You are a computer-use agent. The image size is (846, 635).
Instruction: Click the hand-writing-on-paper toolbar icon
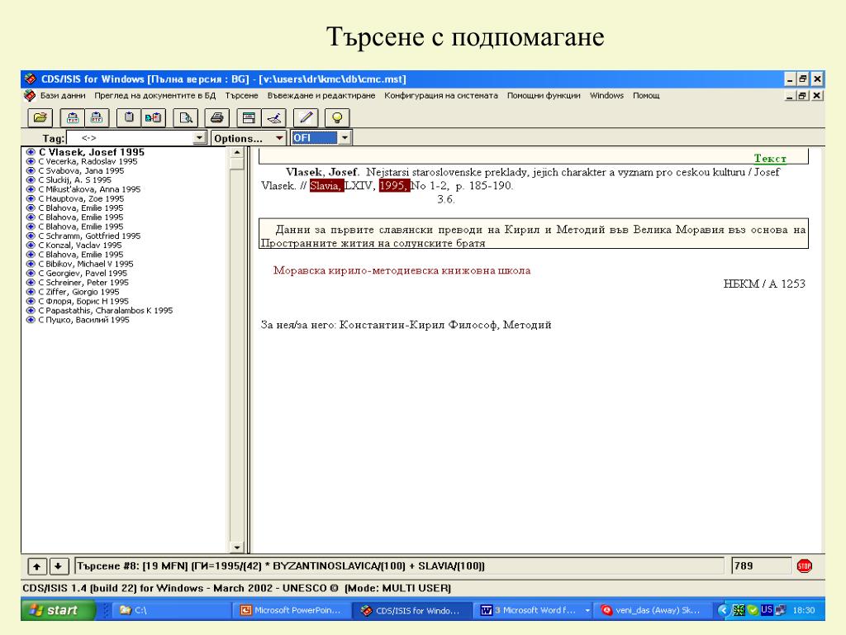point(273,117)
